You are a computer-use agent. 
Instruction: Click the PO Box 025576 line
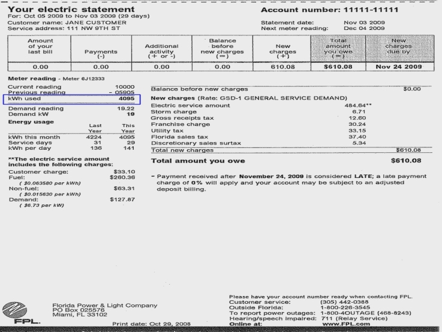coord(79,310)
